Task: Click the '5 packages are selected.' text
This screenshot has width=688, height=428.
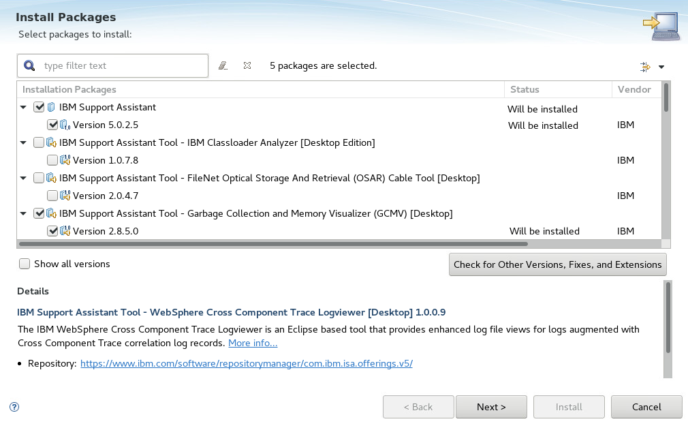Action: tap(324, 66)
